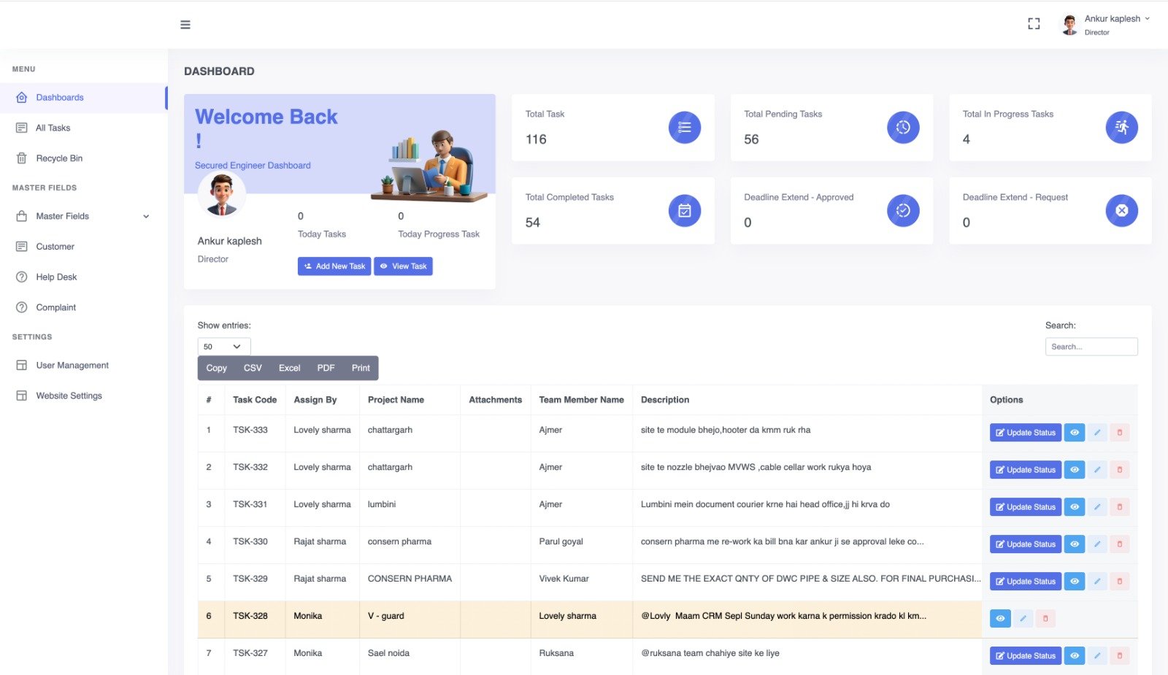Toggle fullscreen mode icon in header
Image resolution: width=1168 pixels, height=675 pixels.
click(x=1034, y=24)
